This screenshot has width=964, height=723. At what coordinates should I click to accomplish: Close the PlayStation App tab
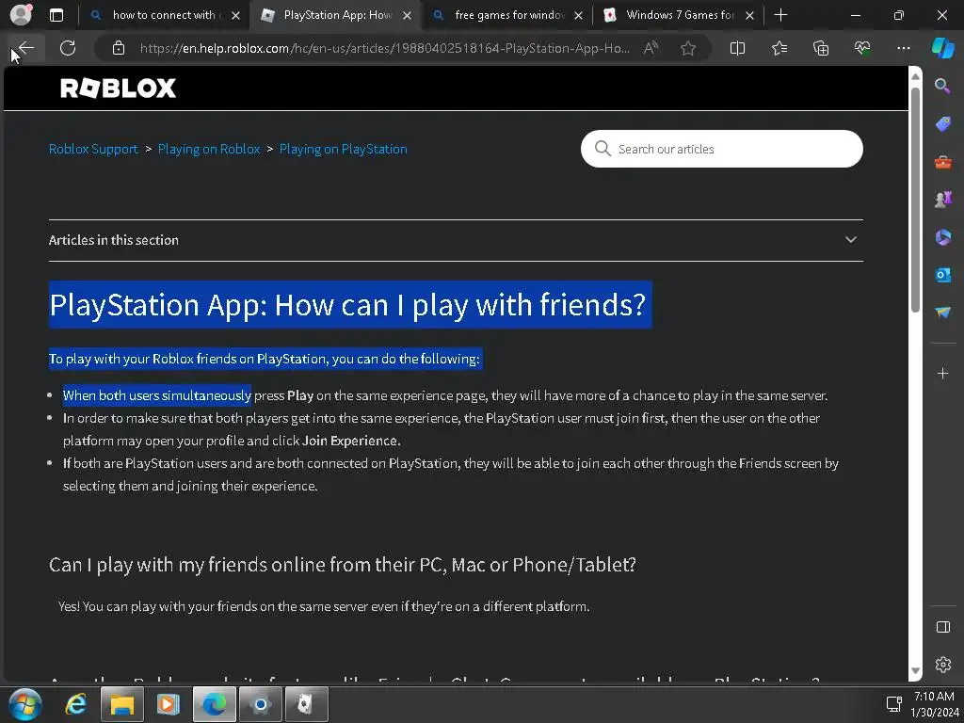pos(407,15)
